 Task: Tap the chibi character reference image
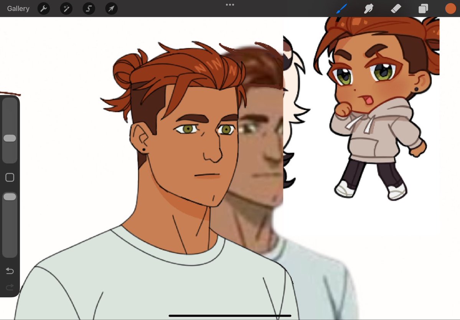377,109
